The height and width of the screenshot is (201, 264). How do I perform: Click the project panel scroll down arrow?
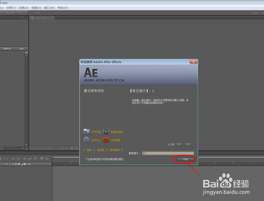pyautogui.click(x=26, y=145)
